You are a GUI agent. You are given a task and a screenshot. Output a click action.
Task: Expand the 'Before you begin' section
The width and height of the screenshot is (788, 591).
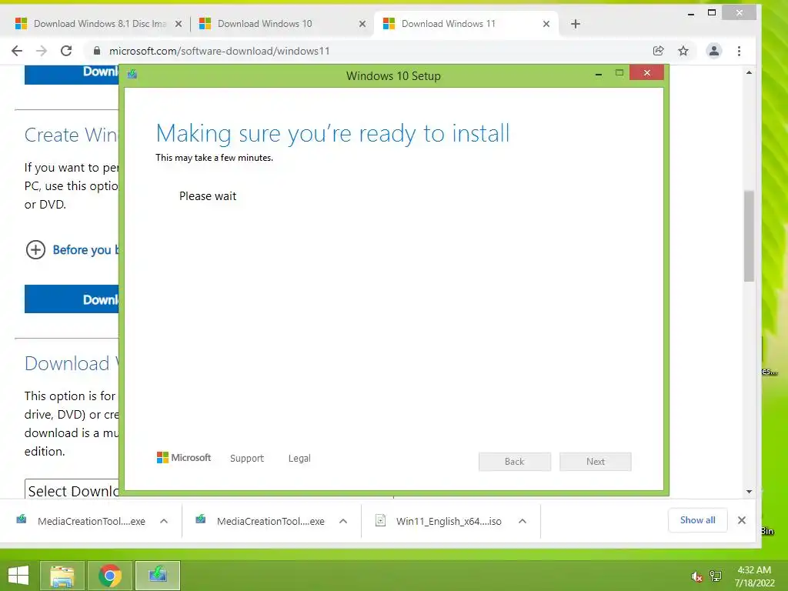click(35, 250)
